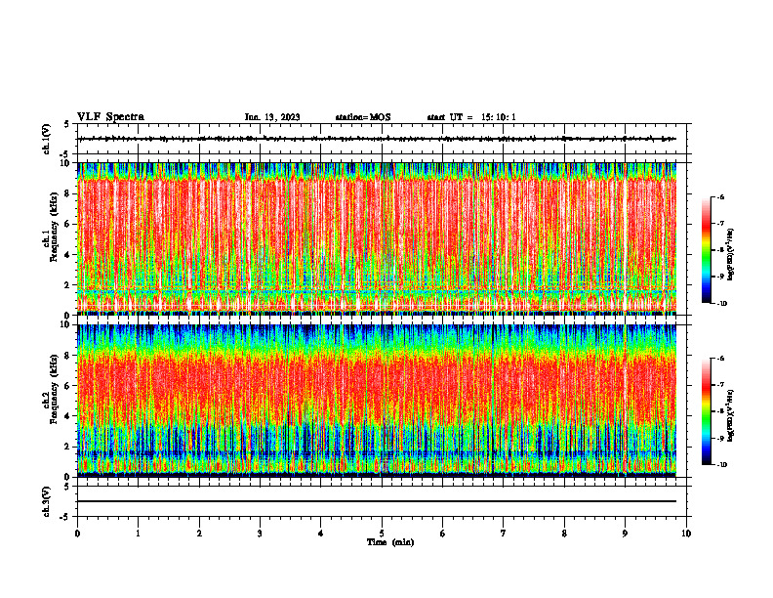This screenshot has width=773, height=598.
Task: Click the ch.1 colorbar log(PSD) label
Action: [x=731, y=255]
